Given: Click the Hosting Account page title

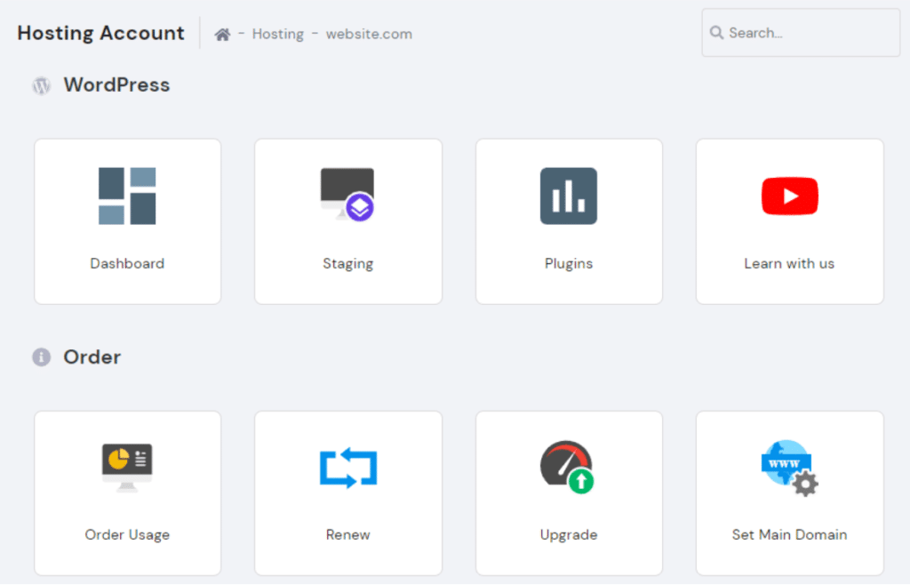Looking at the screenshot, I should 101,33.
